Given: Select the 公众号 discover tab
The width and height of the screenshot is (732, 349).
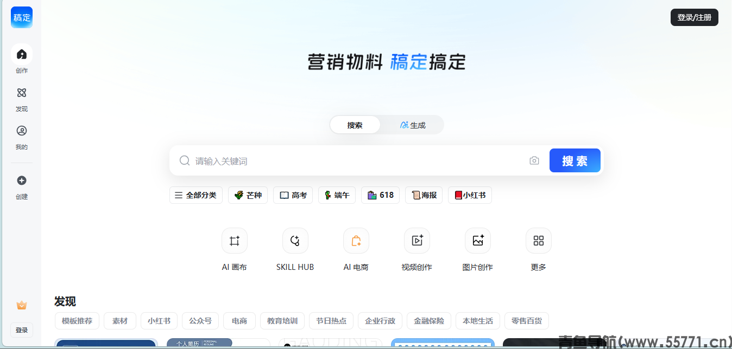Looking at the screenshot, I should pos(200,321).
